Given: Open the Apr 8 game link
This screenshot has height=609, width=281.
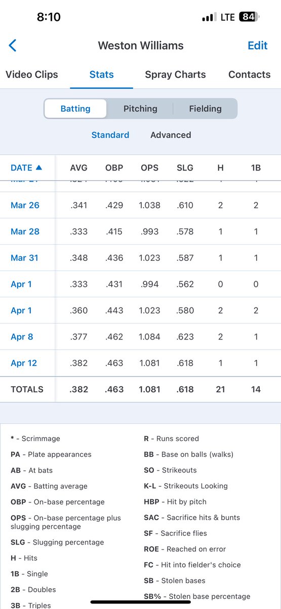Looking at the screenshot, I should click(21, 336).
